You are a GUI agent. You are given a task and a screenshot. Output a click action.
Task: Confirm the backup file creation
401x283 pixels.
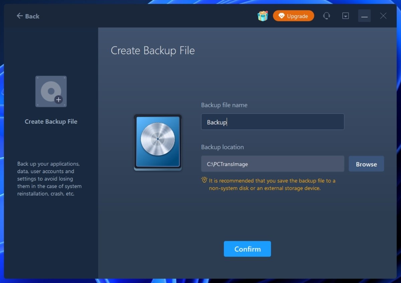point(247,249)
